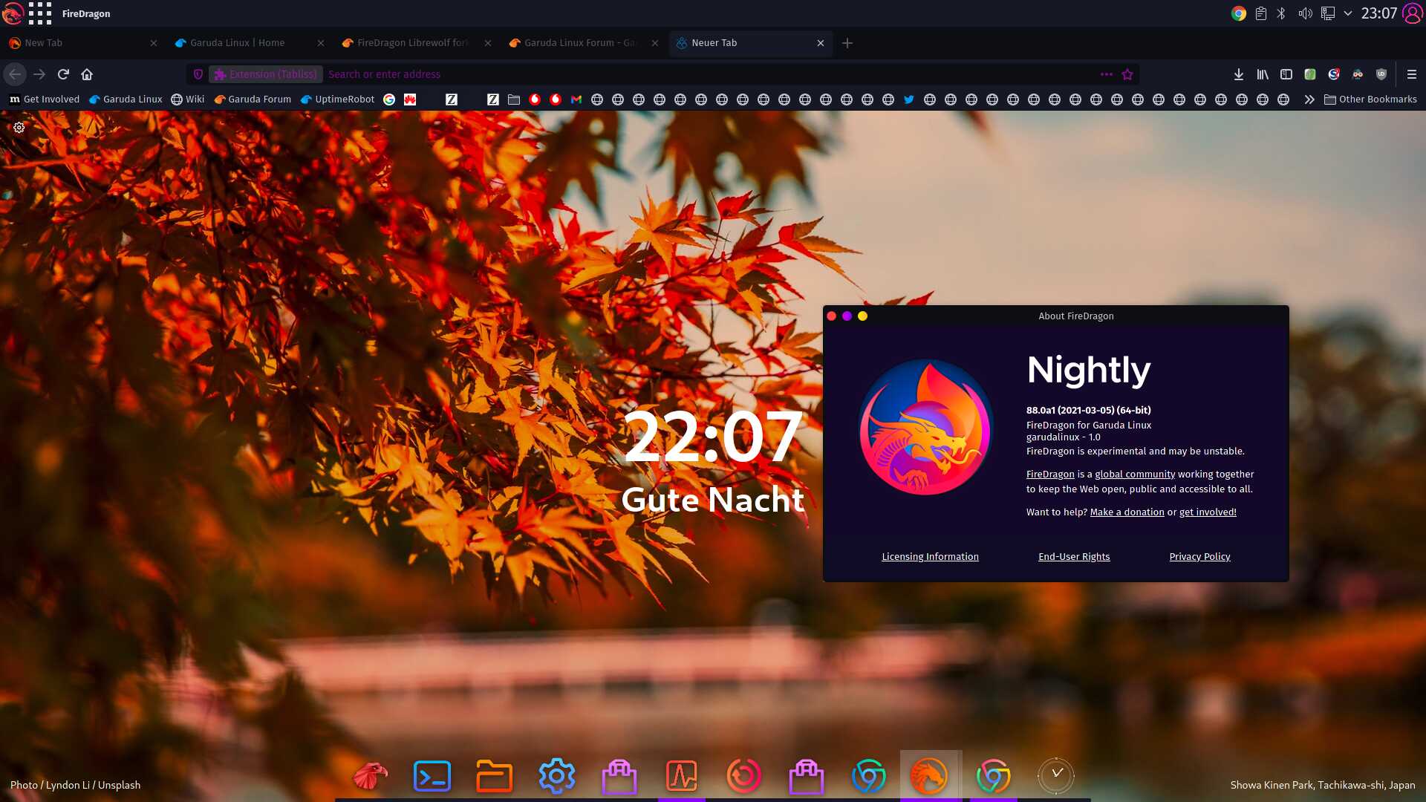Open the hamburger application menu
The image size is (1426, 802).
click(1412, 74)
